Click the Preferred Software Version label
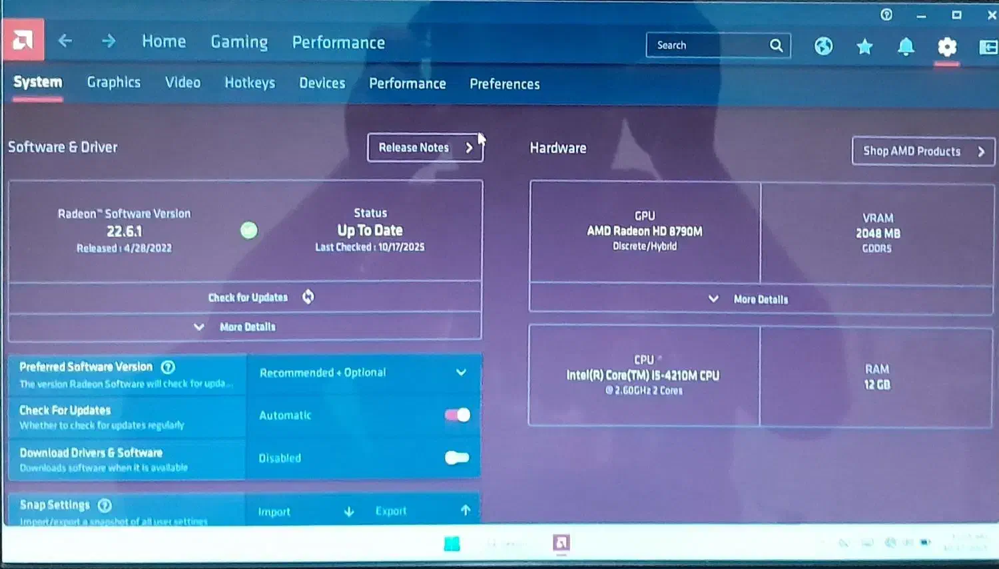The width and height of the screenshot is (999, 569). click(86, 367)
